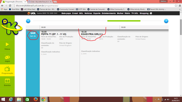Select the Programação TV icon

pos(7,69)
